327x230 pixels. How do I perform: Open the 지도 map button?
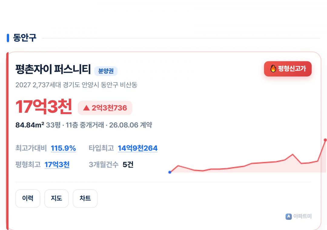[57, 198]
